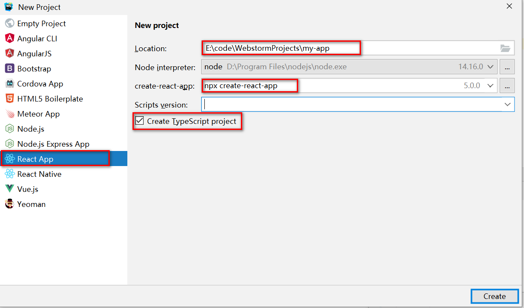
Task: Select React Native project type
Action: [64, 174]
